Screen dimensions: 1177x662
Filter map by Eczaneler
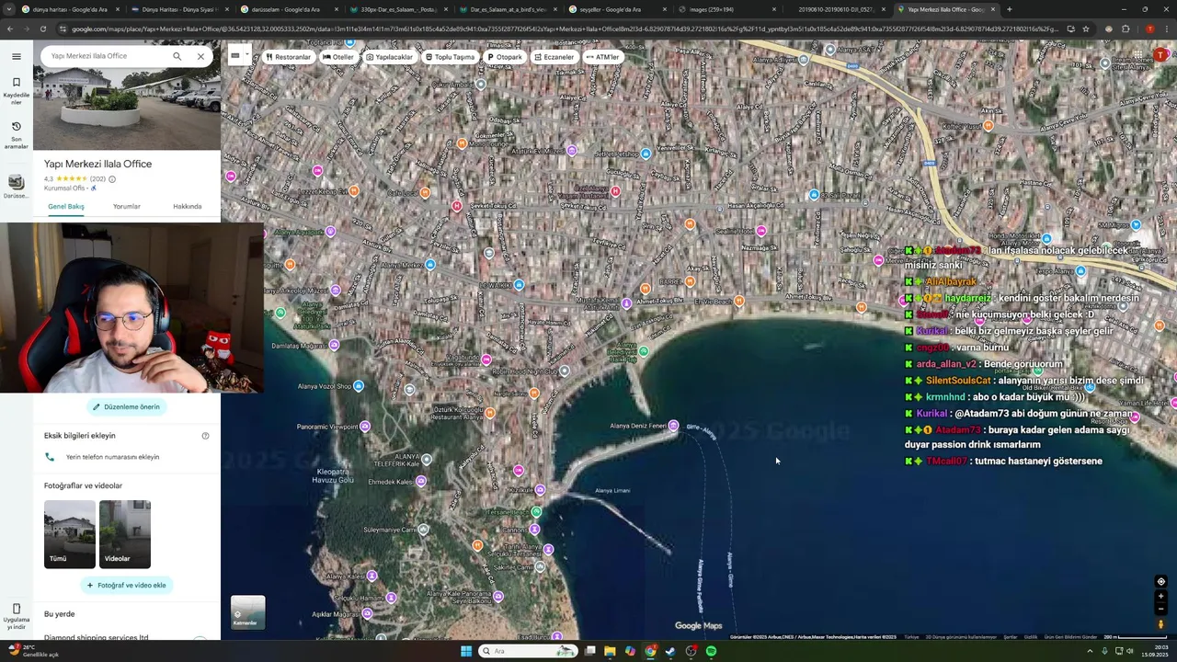[554, 57]
